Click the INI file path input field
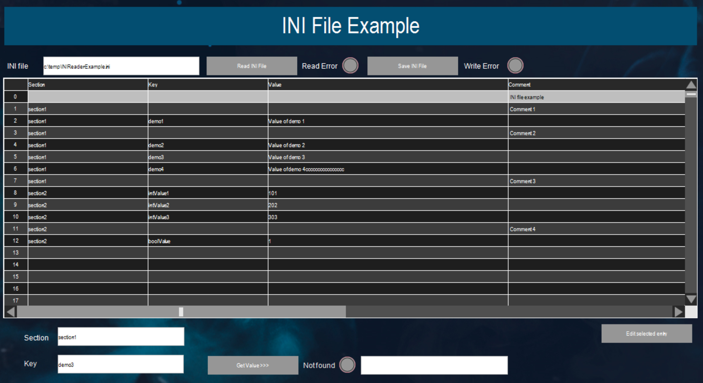The image size is (703, 383). 121,66
